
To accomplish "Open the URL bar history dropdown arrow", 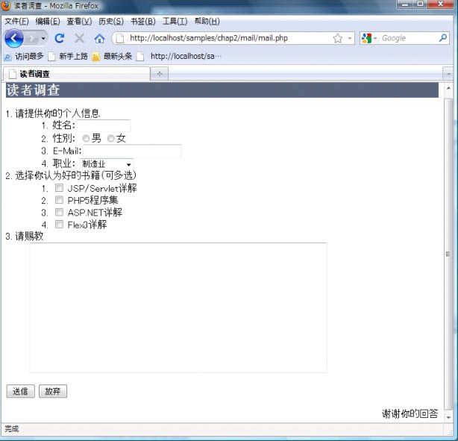I will pos(350,38).
